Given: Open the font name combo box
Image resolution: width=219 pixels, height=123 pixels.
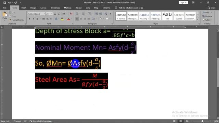Looking at the screenshot, I should 37,14.
